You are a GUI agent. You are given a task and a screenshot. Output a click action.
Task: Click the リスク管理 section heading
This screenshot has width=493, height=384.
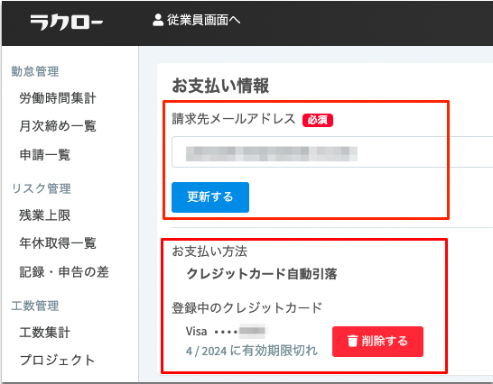click(x=41, y=188)
